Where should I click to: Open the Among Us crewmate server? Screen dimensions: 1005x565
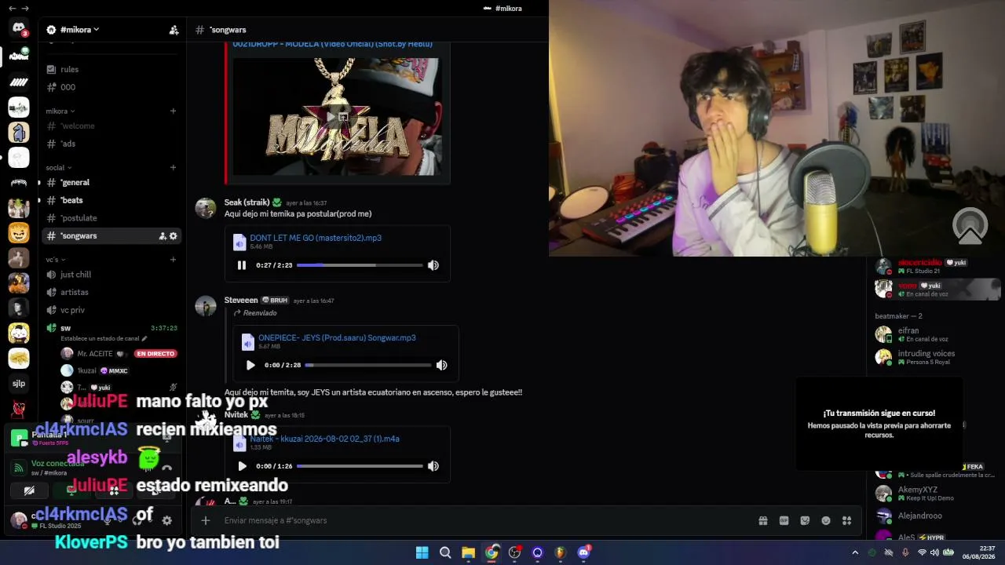(19, 132)
